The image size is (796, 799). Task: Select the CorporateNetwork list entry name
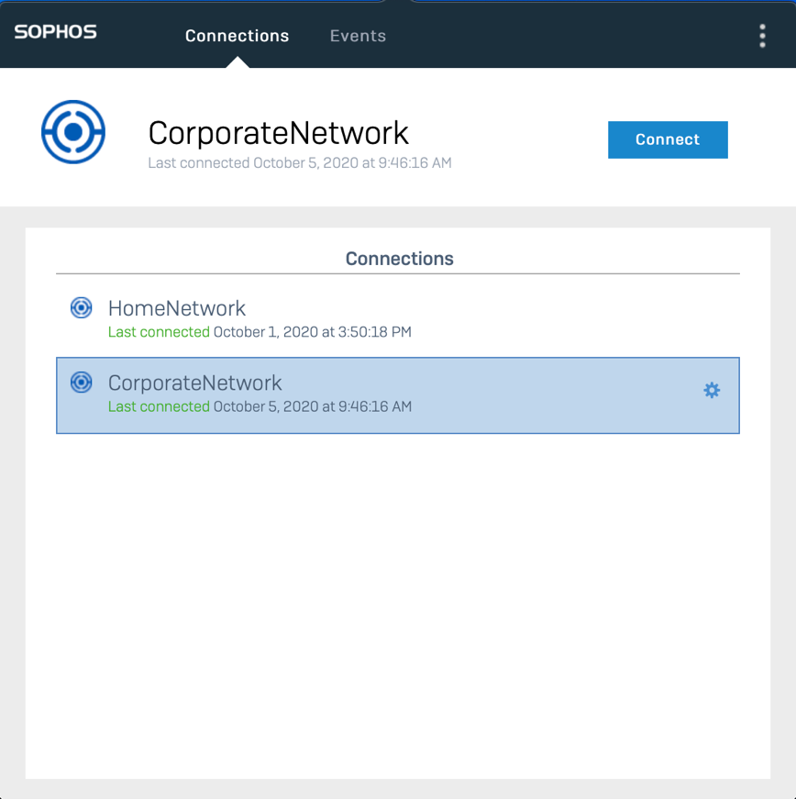tap(194, 383)
